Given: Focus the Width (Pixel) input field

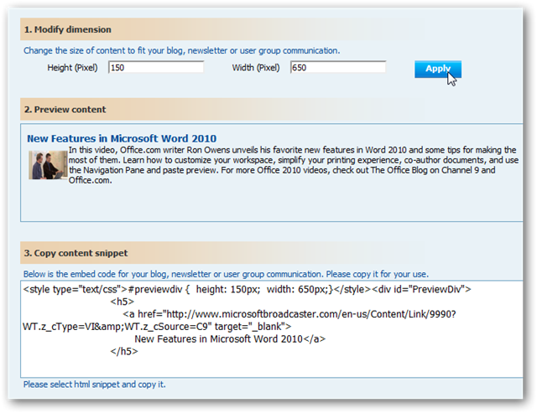Looking at the screenshot, I should 338,67.
